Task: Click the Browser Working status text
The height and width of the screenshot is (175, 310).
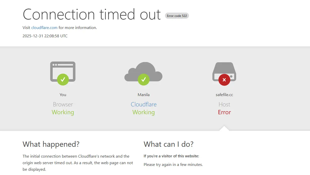Action: click(63, 108)
